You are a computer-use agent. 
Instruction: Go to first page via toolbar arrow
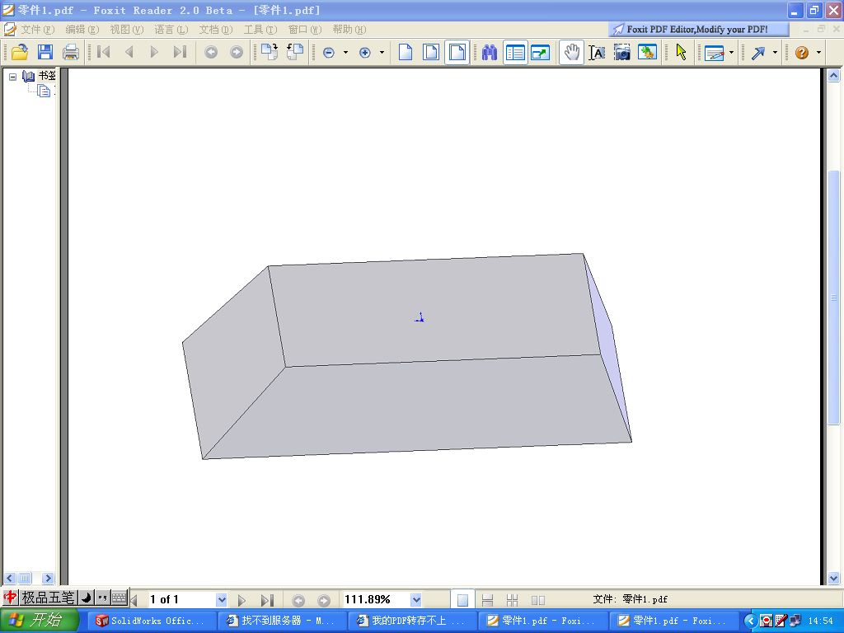103,52
